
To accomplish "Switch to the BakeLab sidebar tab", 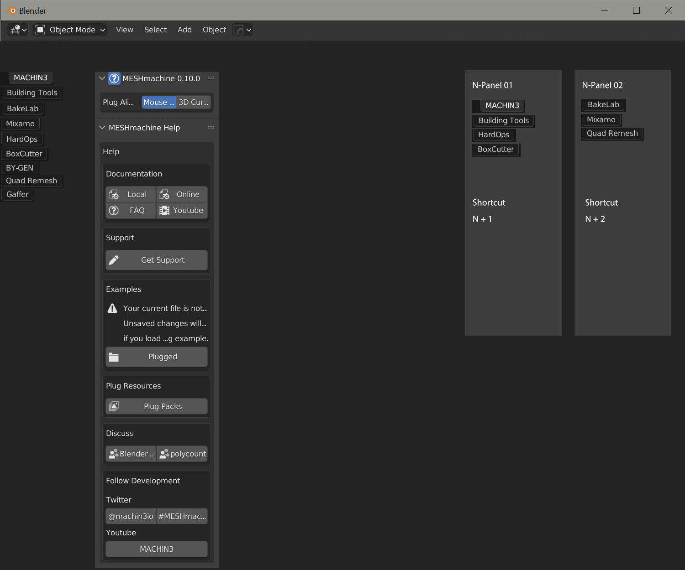I will pos(22,109).
